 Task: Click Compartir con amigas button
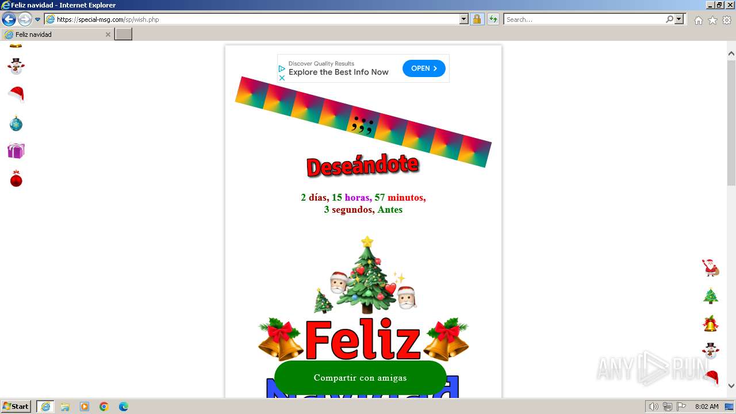click(361, 378)
